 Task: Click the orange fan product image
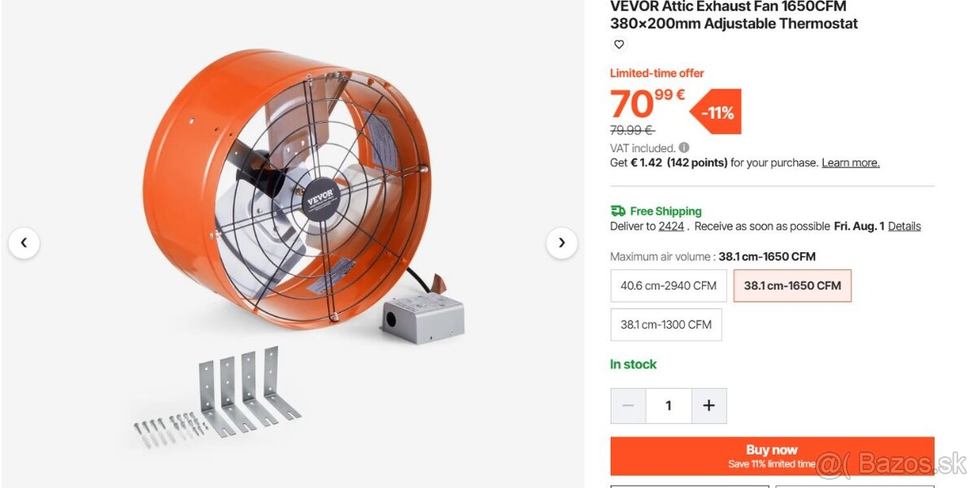[287, 189]
